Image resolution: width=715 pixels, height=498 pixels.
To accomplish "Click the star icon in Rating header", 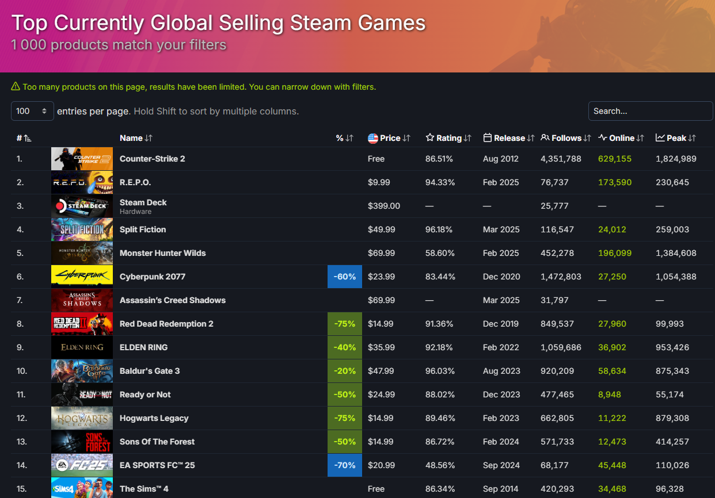I will [429, 138].
